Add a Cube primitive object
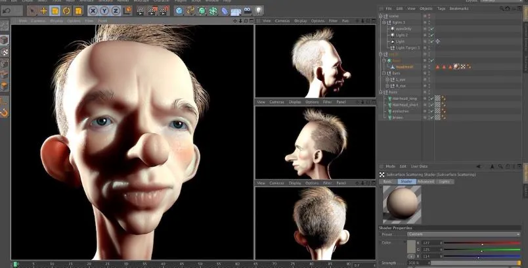This screenshot has height=268, width=528. (179, 11)
